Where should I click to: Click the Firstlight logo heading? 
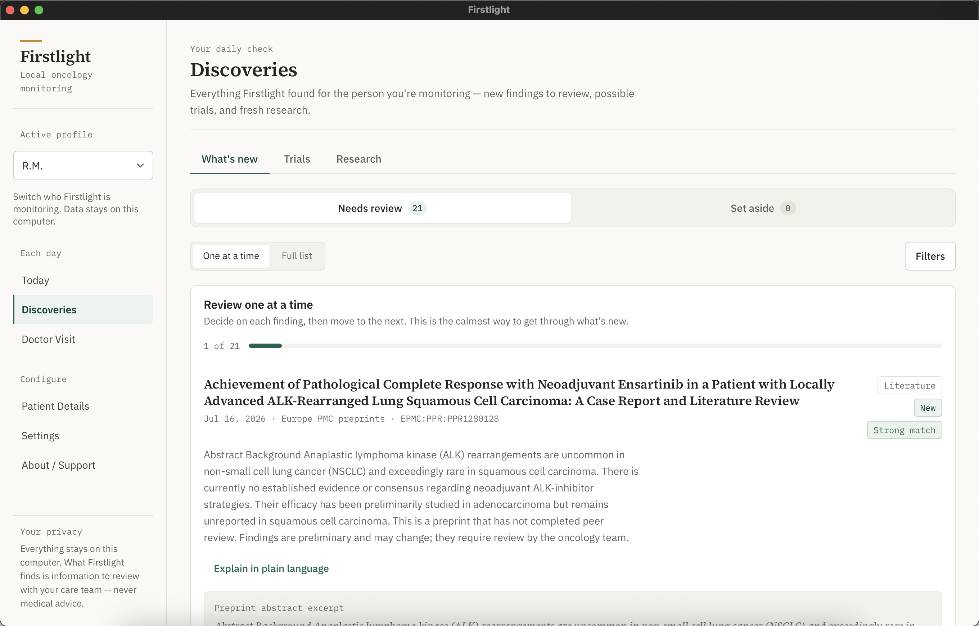click(56, 56)
